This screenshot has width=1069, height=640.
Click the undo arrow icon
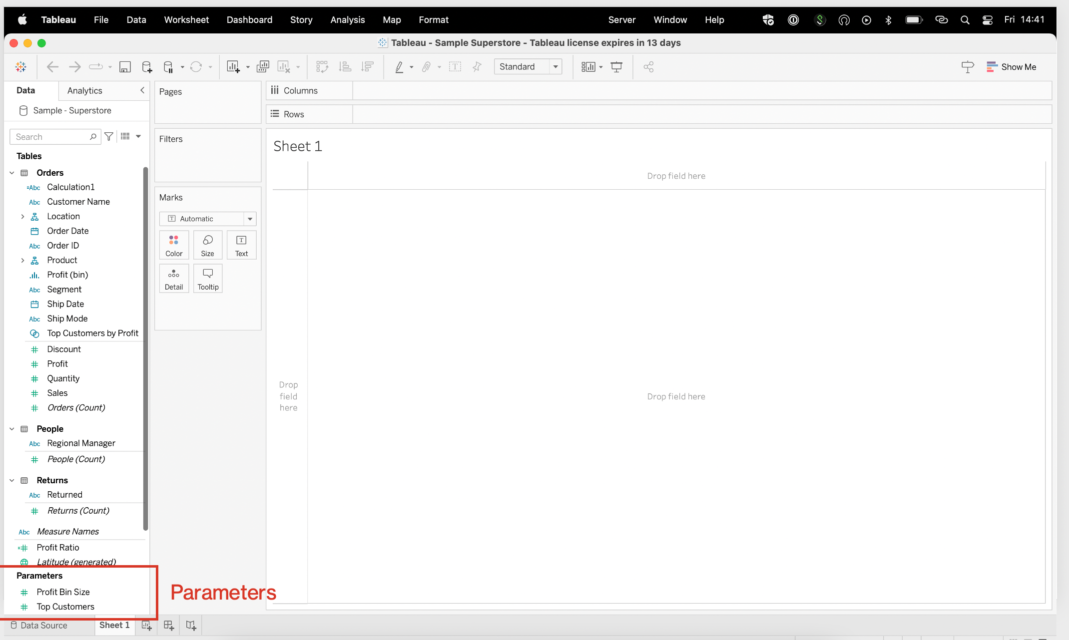[x=52, y=66]
